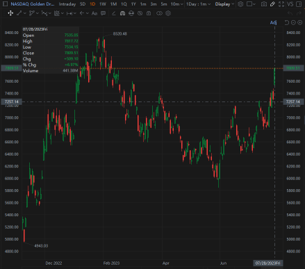
Task: Open chart settings hexagon icon
Action: point(240,4)
